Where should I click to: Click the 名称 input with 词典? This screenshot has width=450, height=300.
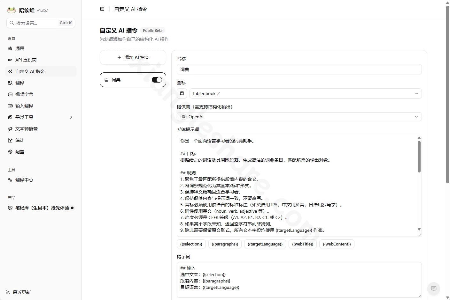click(x=299, y=70)
